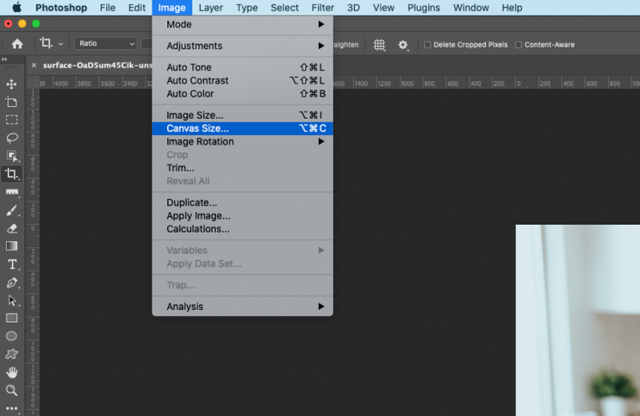The height and width of the screenshot is (416, 640).
Task: Select the Lasso tool
Action: pyautogui.click(x=11, y=138)
